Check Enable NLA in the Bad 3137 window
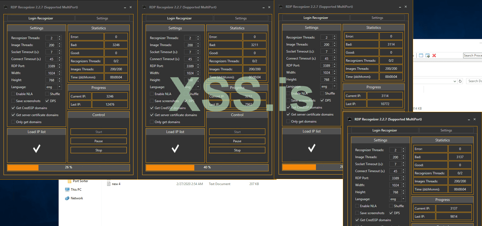This screenshot has width=482, height=226. point(357,206)
